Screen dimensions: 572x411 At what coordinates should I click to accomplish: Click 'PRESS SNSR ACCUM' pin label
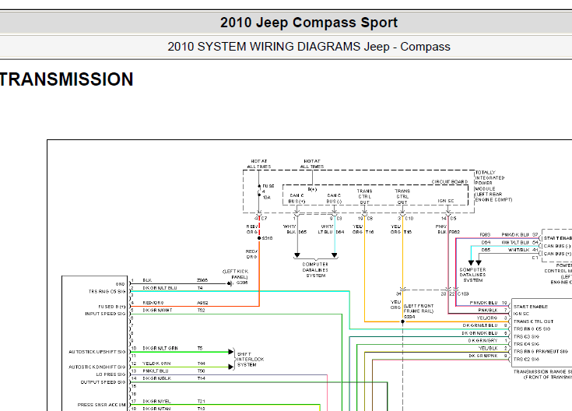pyautogui.click(x=101, y=405)
